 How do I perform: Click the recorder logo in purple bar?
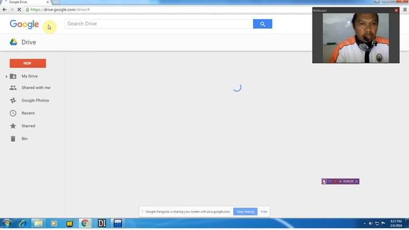tap(325, 181)
